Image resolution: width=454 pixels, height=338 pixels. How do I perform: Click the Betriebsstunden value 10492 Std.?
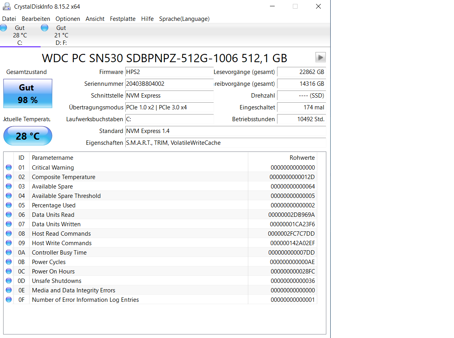[x=301, y=119]
